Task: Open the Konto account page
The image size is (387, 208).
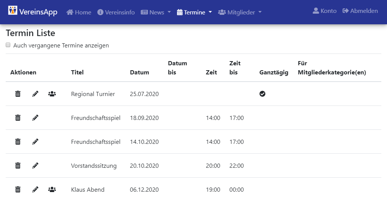Action: (325, 11)
